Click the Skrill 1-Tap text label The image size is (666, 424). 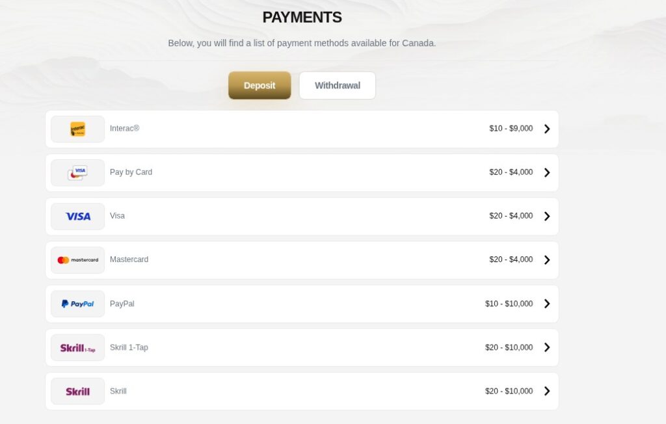(x=129, y=347)
